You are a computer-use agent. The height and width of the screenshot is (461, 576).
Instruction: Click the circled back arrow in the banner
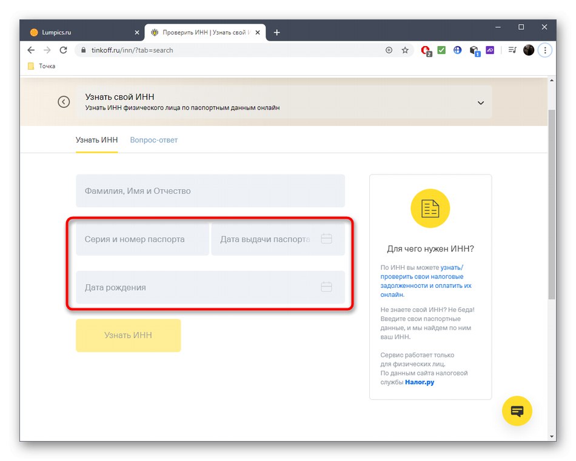pos(64,102)
